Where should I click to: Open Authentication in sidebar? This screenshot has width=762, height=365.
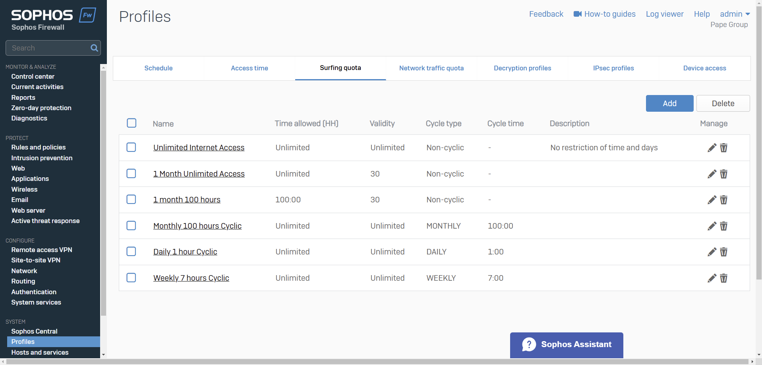[34, 292]
